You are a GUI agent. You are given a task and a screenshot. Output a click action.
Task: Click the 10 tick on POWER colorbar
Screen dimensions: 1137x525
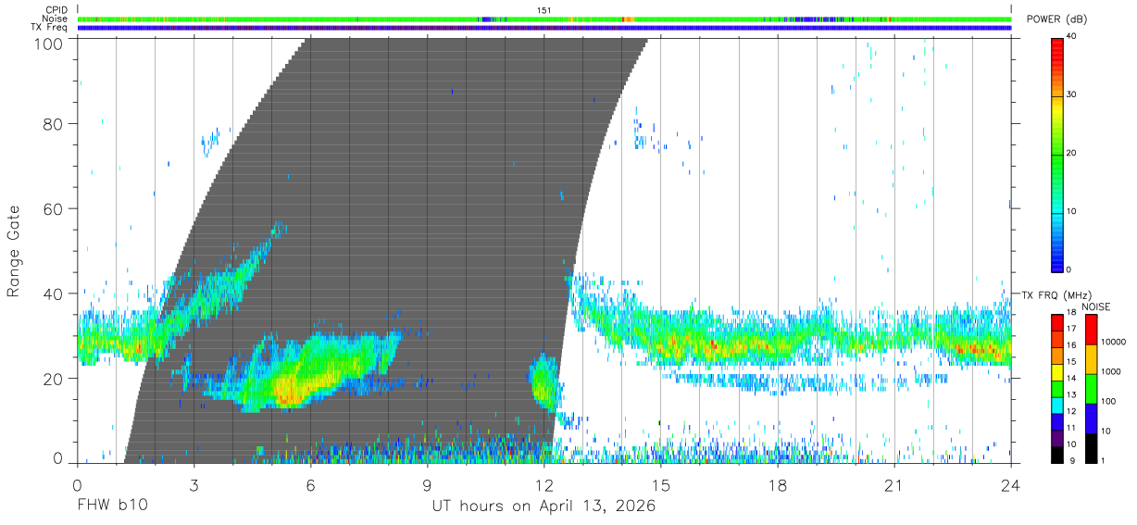click(x=1072, y=211)
